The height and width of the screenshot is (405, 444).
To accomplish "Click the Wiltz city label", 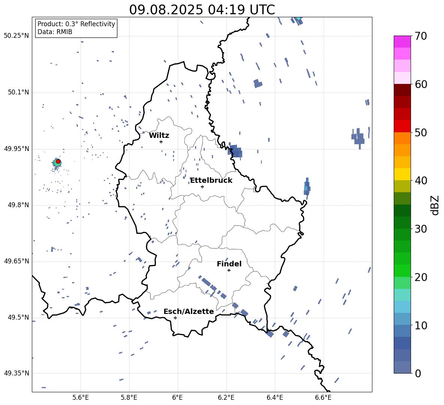I will tap(159, 136).
